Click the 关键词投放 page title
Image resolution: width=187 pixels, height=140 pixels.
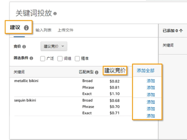pyautogui.click(x=34, y=13)
